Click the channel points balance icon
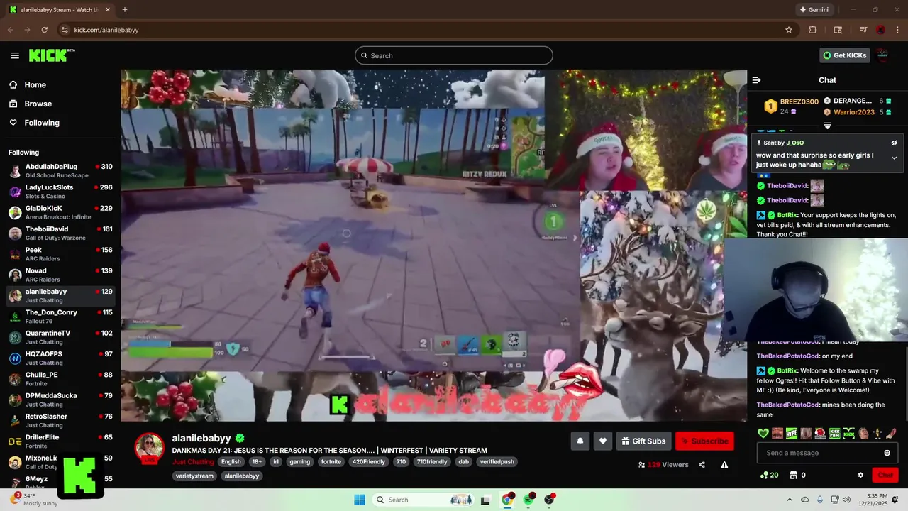This screenshot has width=908, height=511. pos(764,475)
